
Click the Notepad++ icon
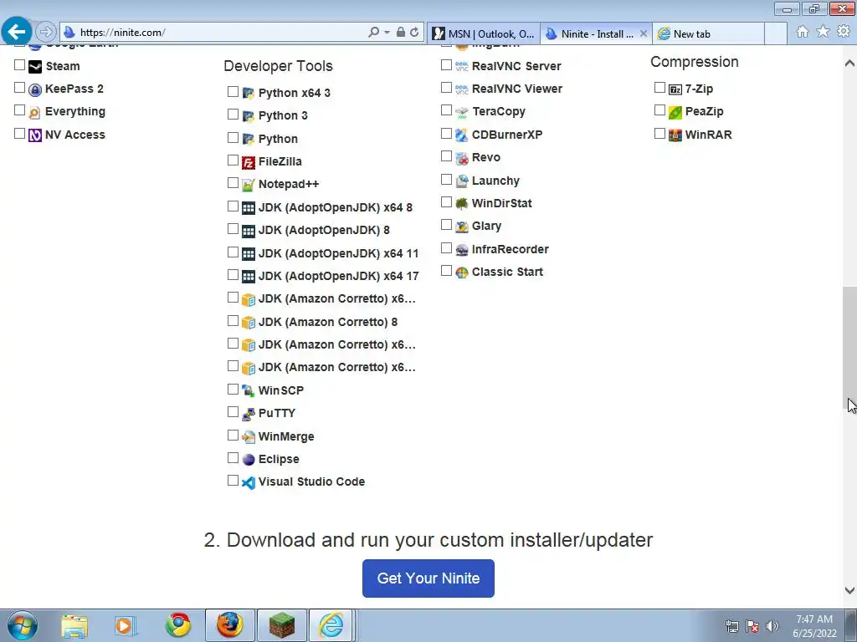tap(248, 185)
